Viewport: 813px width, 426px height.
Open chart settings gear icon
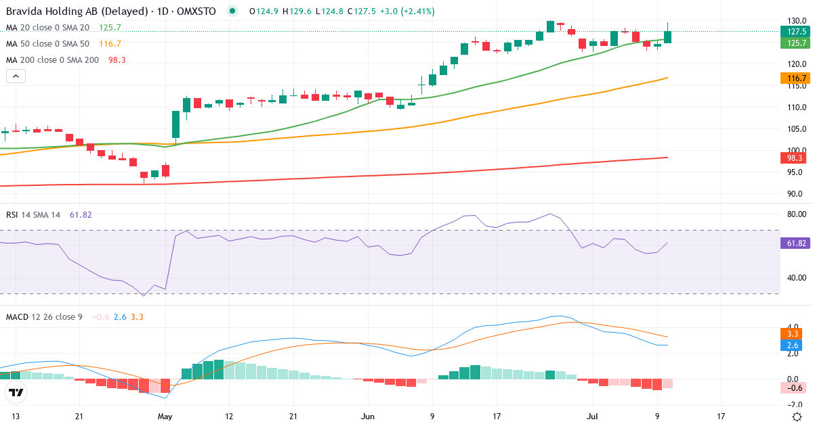[797, 417]
